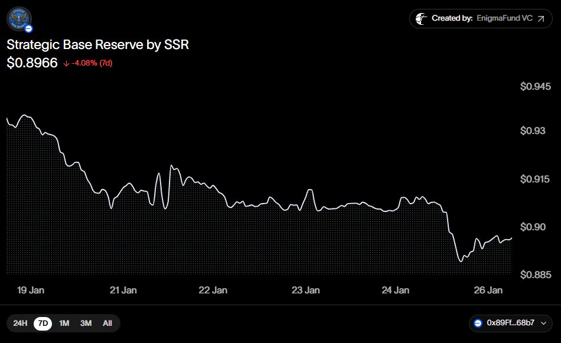561x343 pixels.
Task: Click the 24 Jan date label
Action: click(395, 290)
